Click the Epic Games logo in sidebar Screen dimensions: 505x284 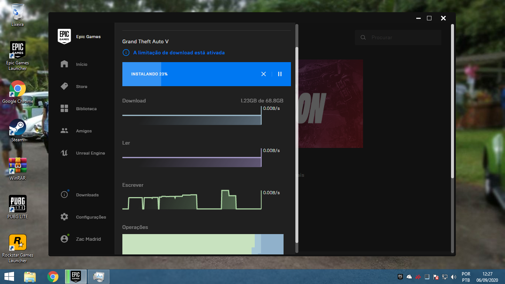tap(64, 37)
